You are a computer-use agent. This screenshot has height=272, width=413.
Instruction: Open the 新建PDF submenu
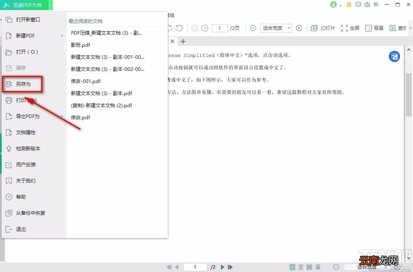tap(34, 36)
